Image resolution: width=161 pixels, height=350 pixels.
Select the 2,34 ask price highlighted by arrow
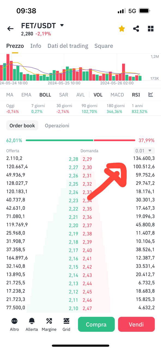87,200
